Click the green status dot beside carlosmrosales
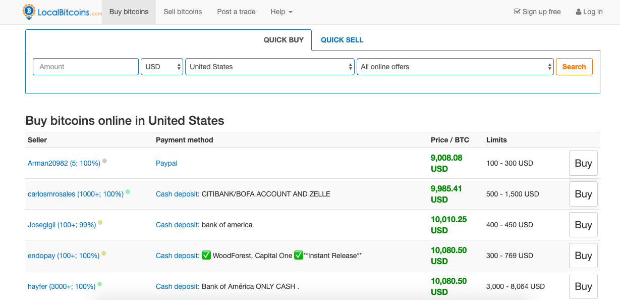The width and height of the screenshot is (620, 300). coord(128,192)
